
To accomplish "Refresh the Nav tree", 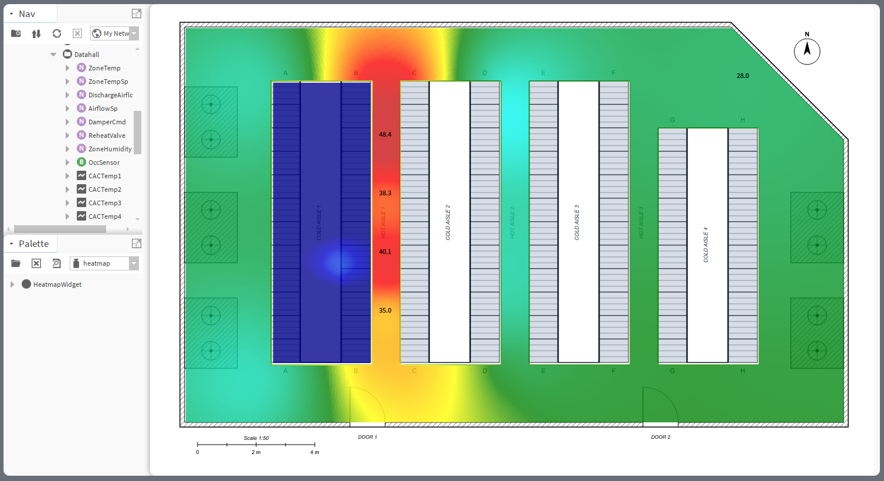I will (x=57, y=33).
